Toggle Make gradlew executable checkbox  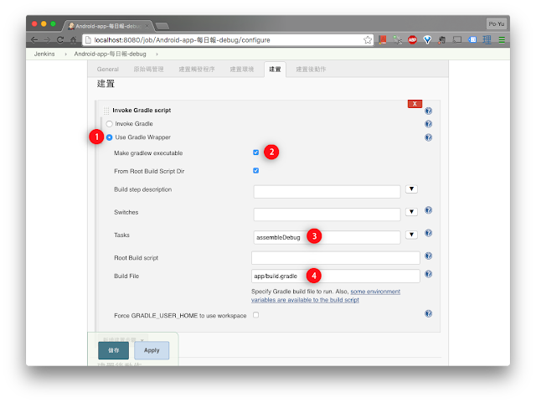[x=255, y=152]
